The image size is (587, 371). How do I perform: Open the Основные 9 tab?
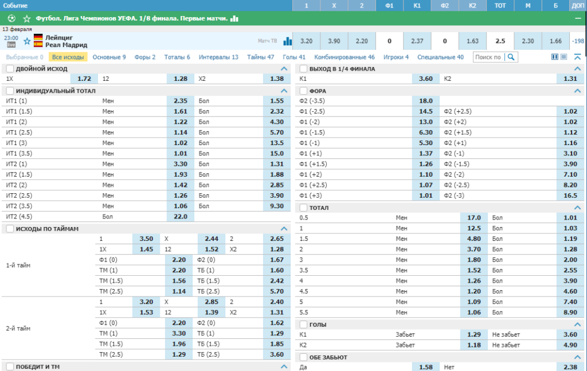109,57
